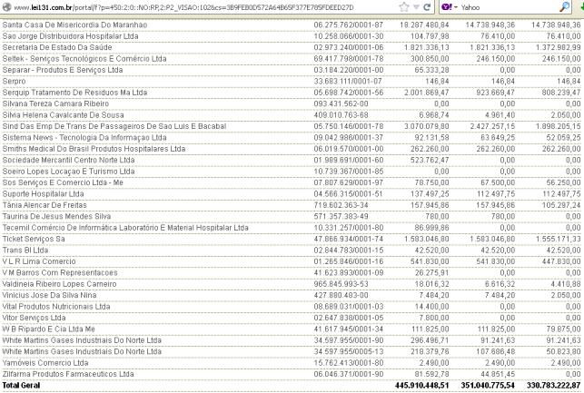Click Vinicius Jose Da Silva Nina
584x393 pixels.
49,295
